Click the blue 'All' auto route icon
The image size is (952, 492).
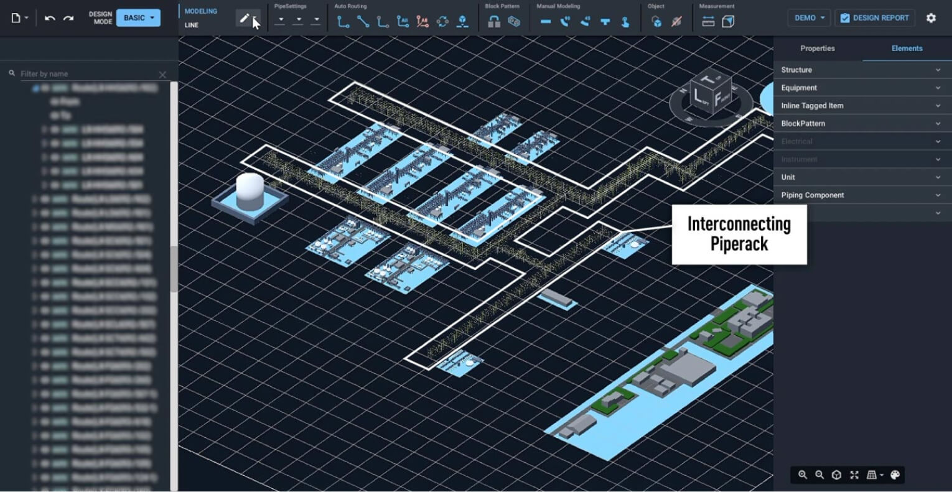[403, 22]
